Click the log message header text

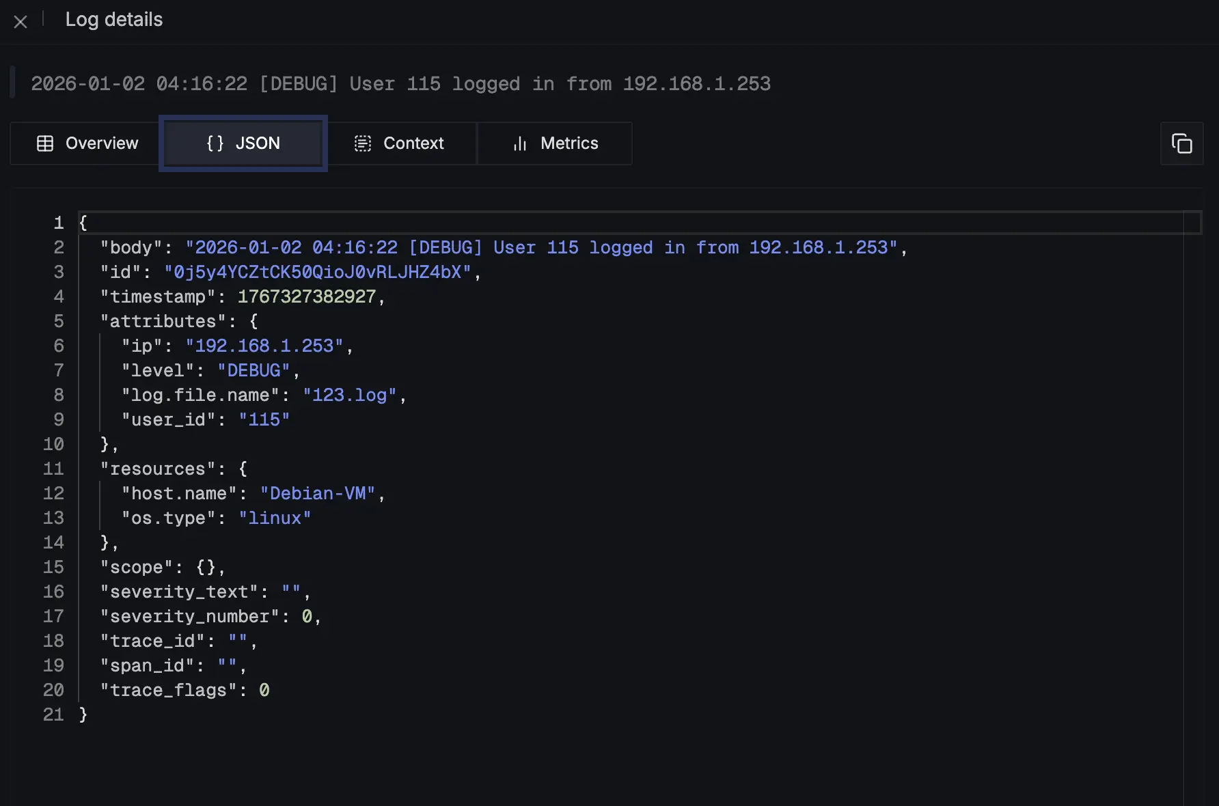[x=400, y=84]
